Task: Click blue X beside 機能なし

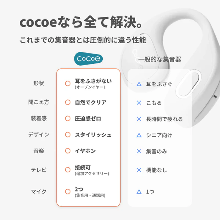Action: point(139,170)
